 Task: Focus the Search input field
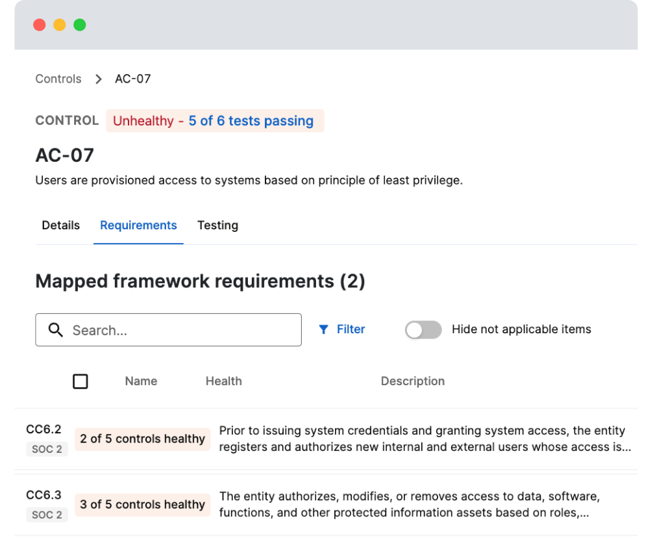tap(182, 330)
